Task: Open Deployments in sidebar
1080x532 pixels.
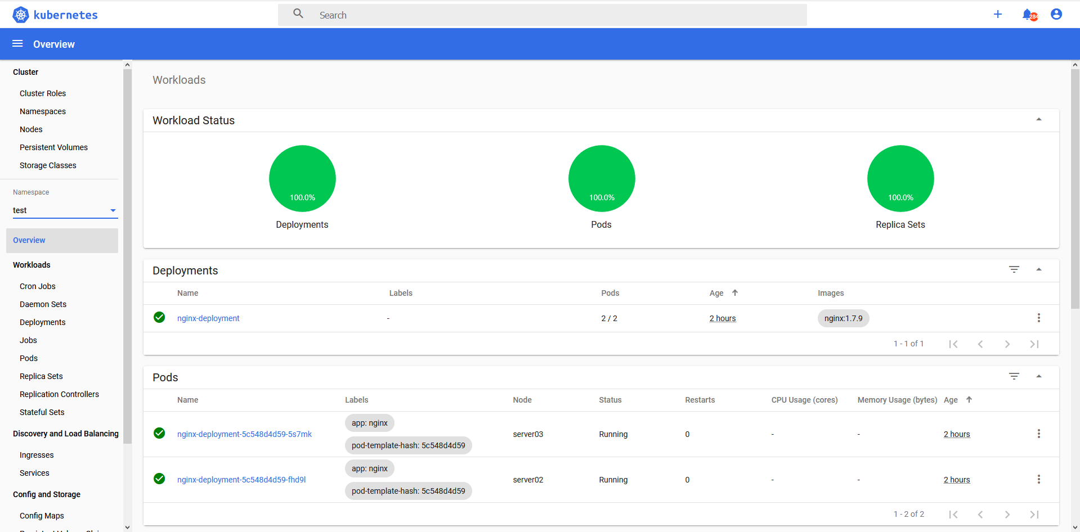Action: pos(43,322)
